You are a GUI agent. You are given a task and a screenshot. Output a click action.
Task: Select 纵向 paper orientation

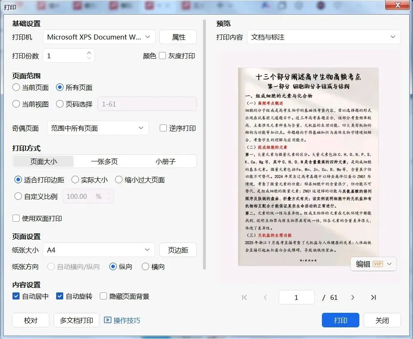(113, 267)
